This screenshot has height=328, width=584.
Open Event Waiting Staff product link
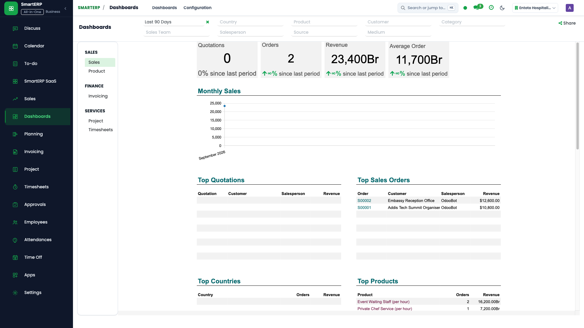tap(383, 302)
